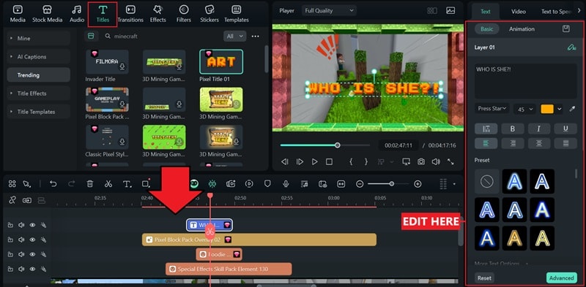Click the broken-chain link icon above the track headers
Screen dimensions: 586x287
12,200
